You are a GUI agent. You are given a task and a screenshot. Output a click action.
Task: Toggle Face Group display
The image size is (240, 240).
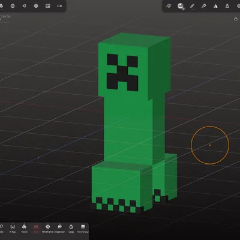point(83,229)
